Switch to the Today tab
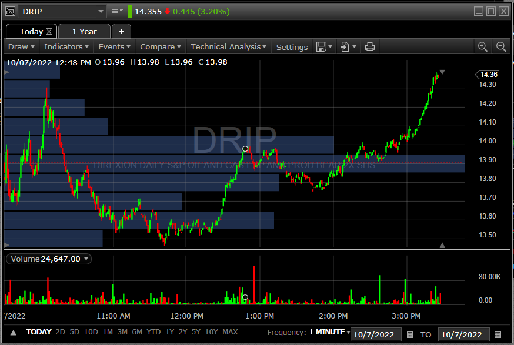Image resolution: width=514 pixels, height=345 pixels. pos(31,32)
